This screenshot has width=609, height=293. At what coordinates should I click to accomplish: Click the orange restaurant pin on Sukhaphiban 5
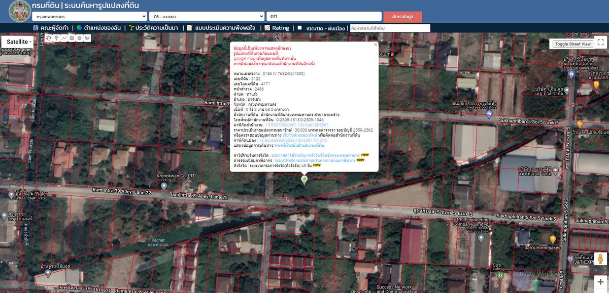(x=580, y=124)
